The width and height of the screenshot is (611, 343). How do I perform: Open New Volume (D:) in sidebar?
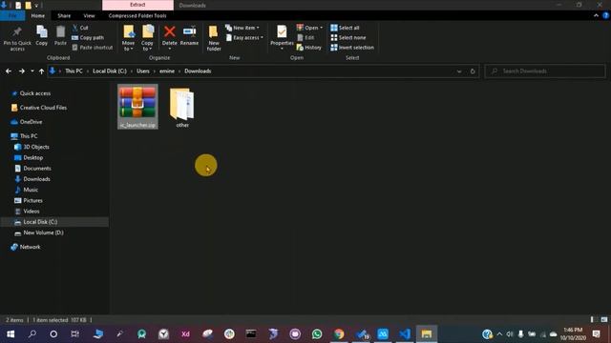(x=39, y=232)
